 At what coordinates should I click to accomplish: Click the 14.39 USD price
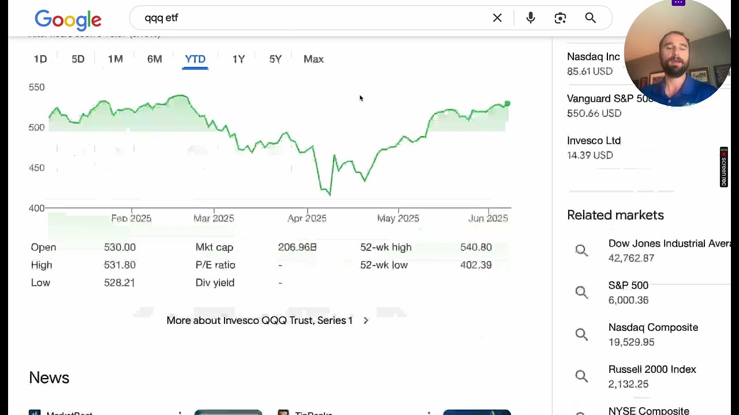589,156
